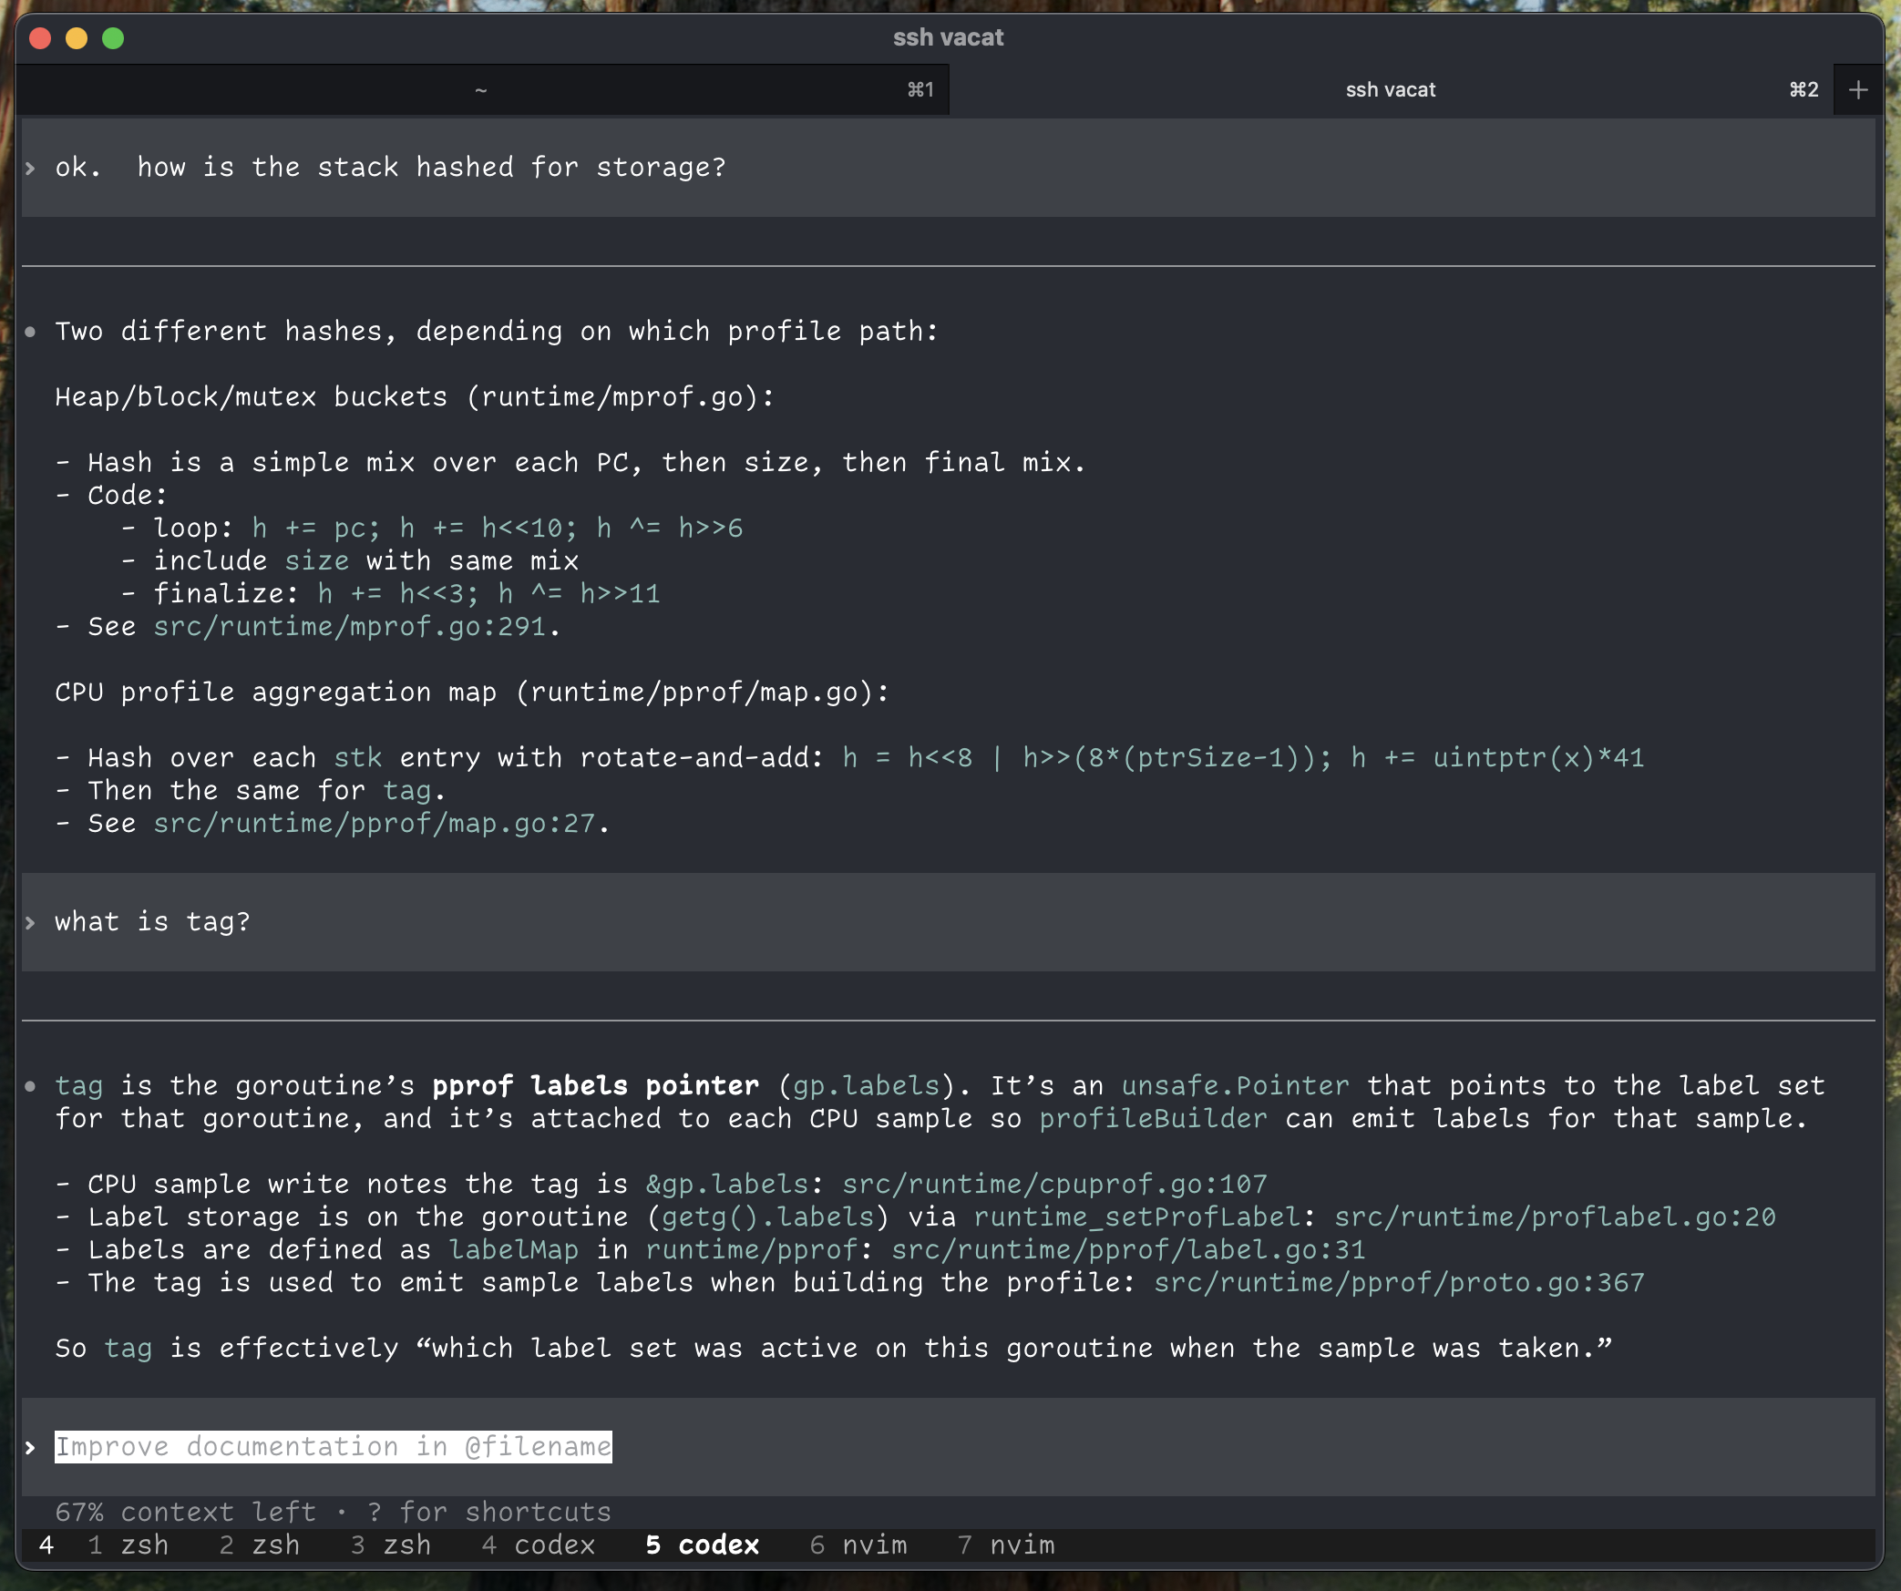This screenshot has height=1591, width=1901.
Task: Open src/runtime/pprof/proto.go:367 file reference
Action: pyautogui.click(x=1399, y=1283)
